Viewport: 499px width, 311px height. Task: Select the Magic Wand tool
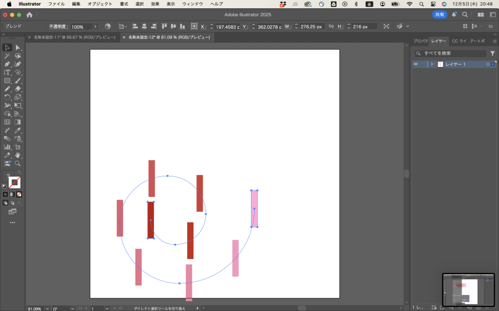[7, 56]
